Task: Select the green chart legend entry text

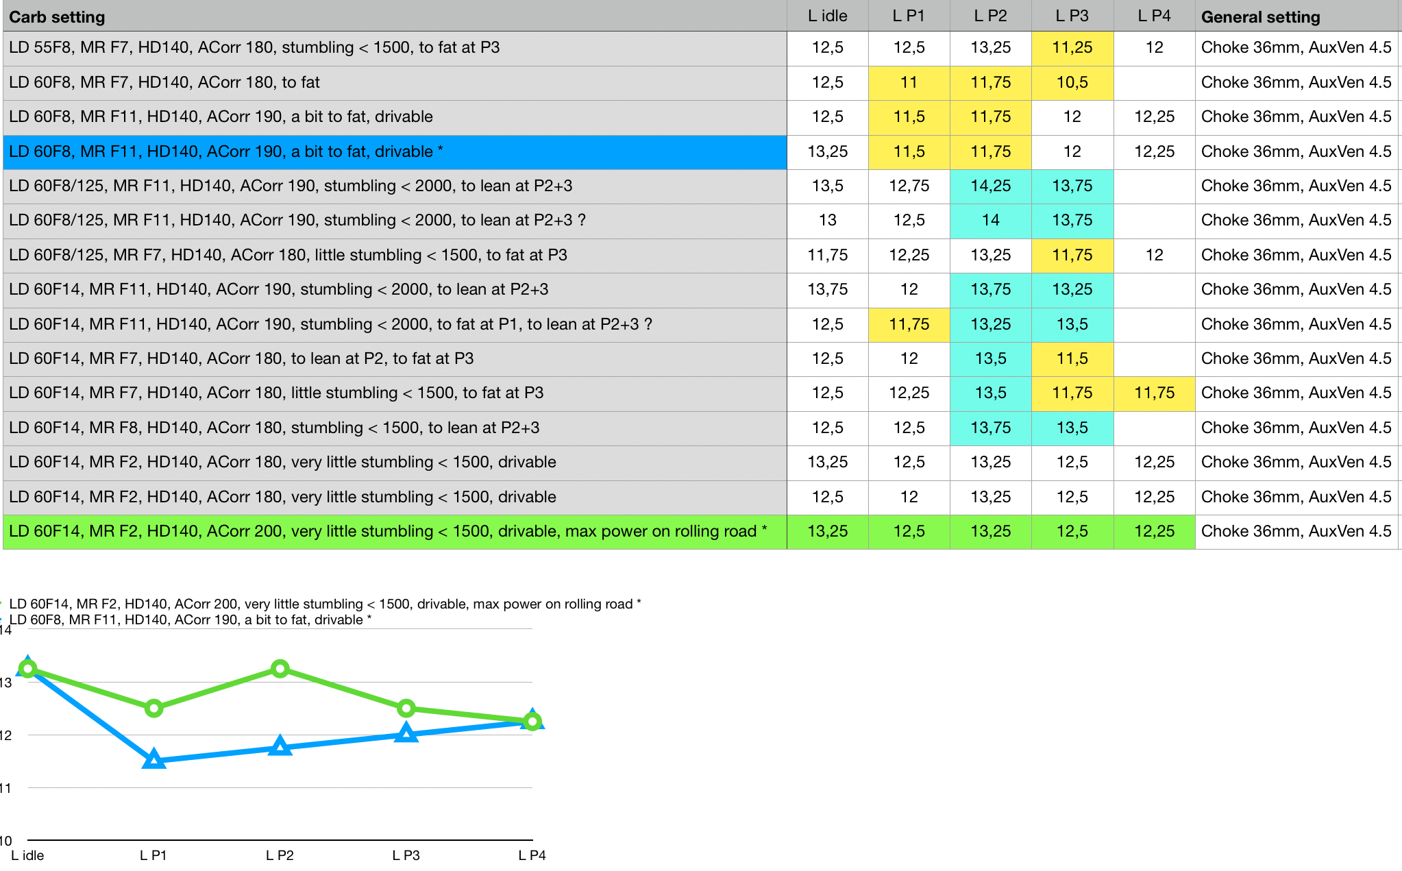Action: [325, 604]
